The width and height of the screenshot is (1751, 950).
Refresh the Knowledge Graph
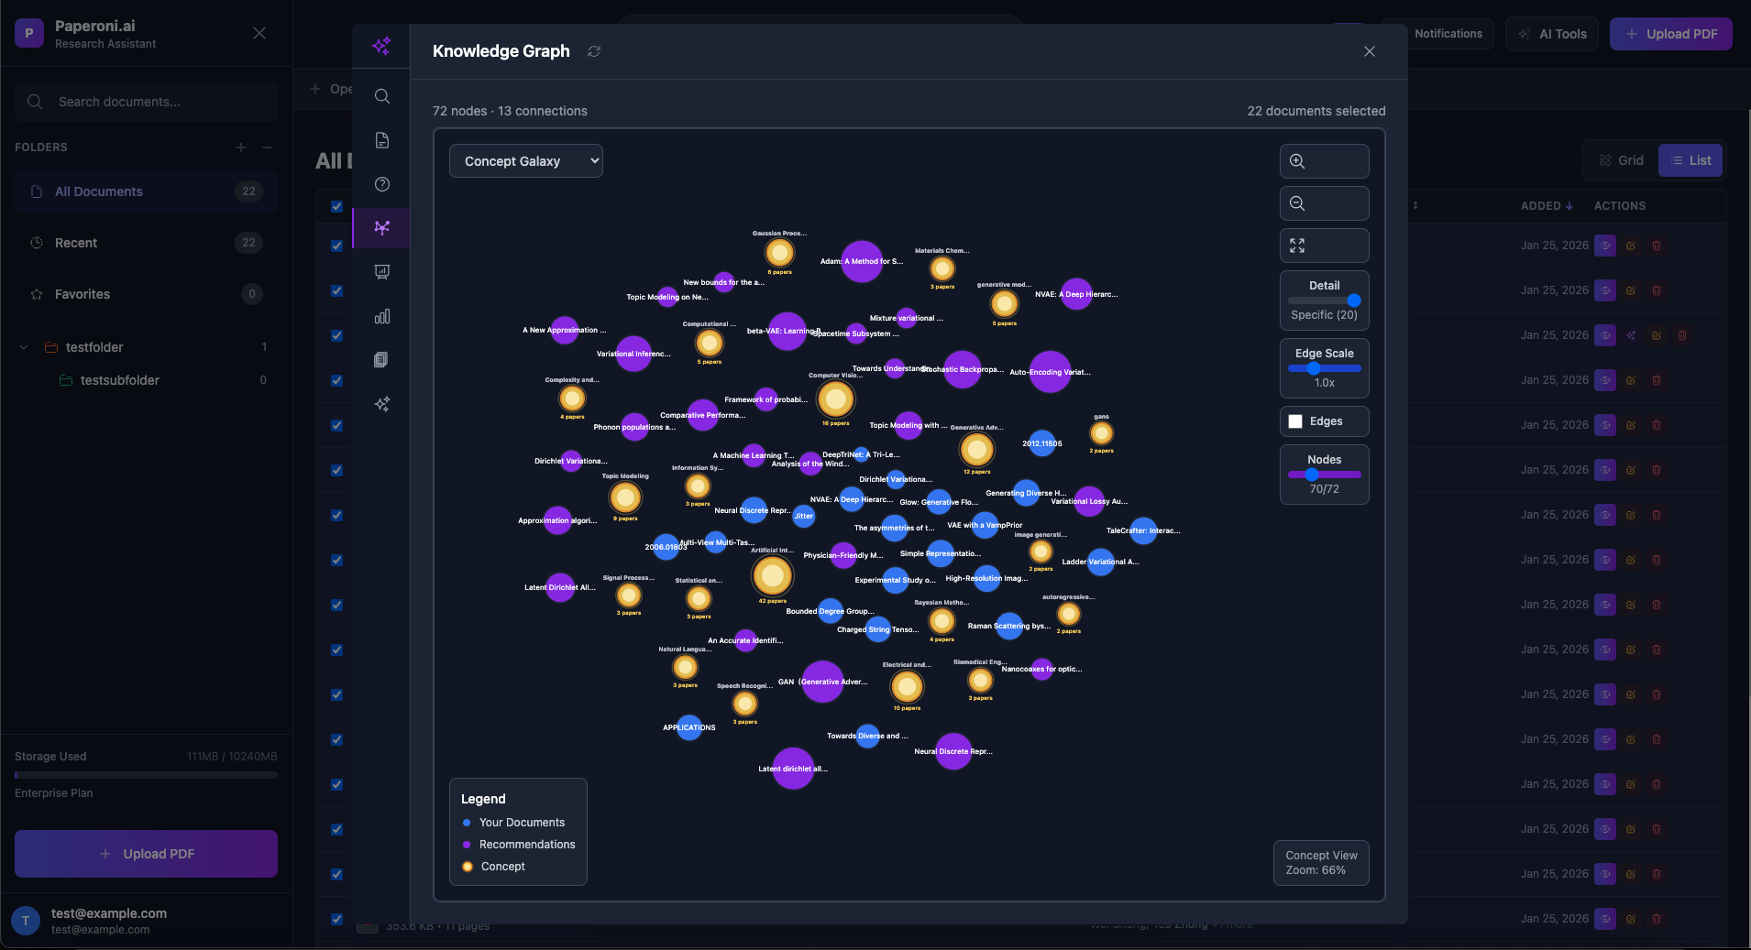(x=593, y=51)
